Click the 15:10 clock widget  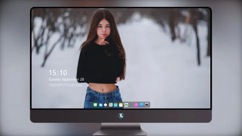(x=58, y=73)
